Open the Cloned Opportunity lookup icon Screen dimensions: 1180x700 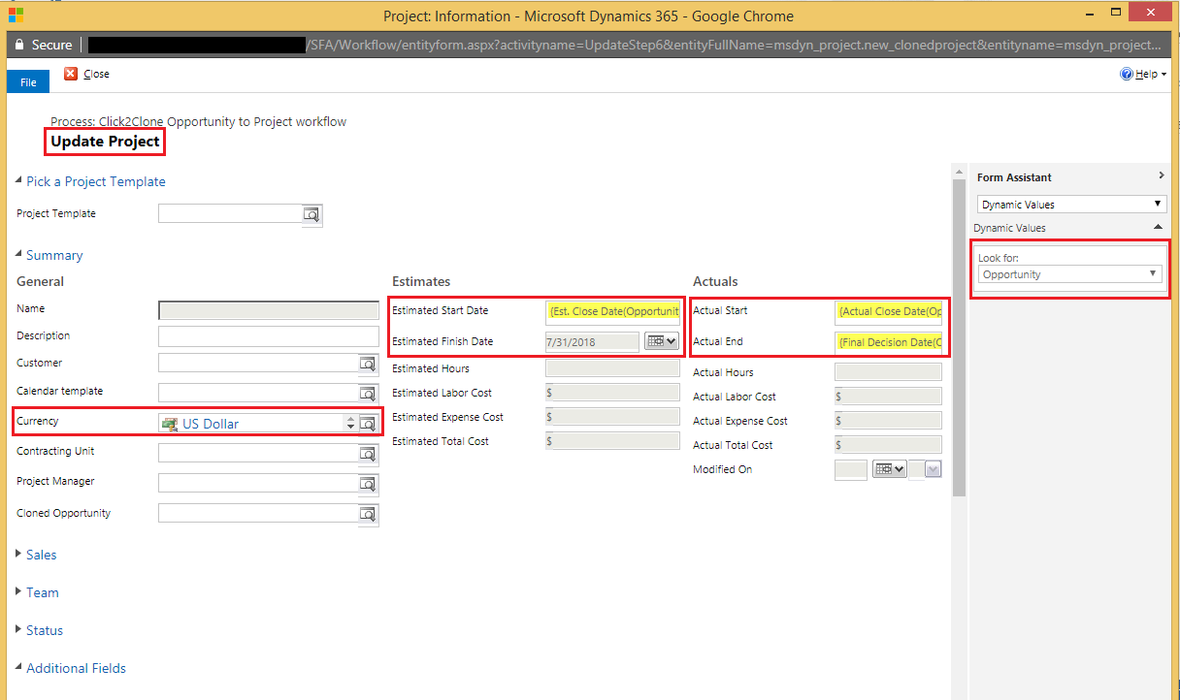tap(368, 514)
